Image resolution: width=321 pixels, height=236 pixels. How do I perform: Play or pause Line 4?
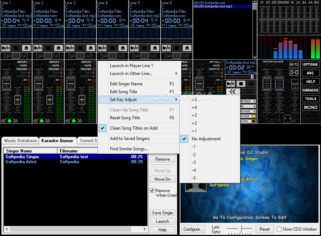point(102,48)
